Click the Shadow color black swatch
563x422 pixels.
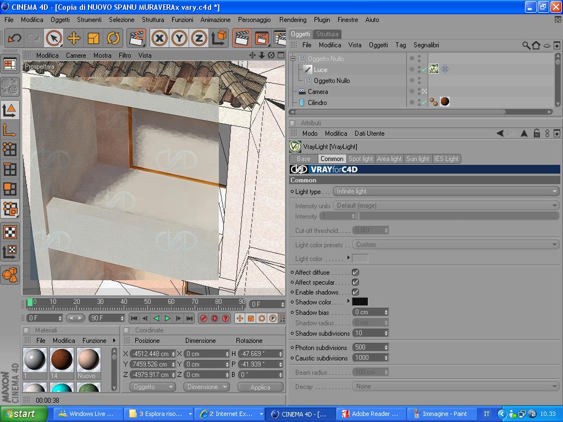(x=360, y=302)
